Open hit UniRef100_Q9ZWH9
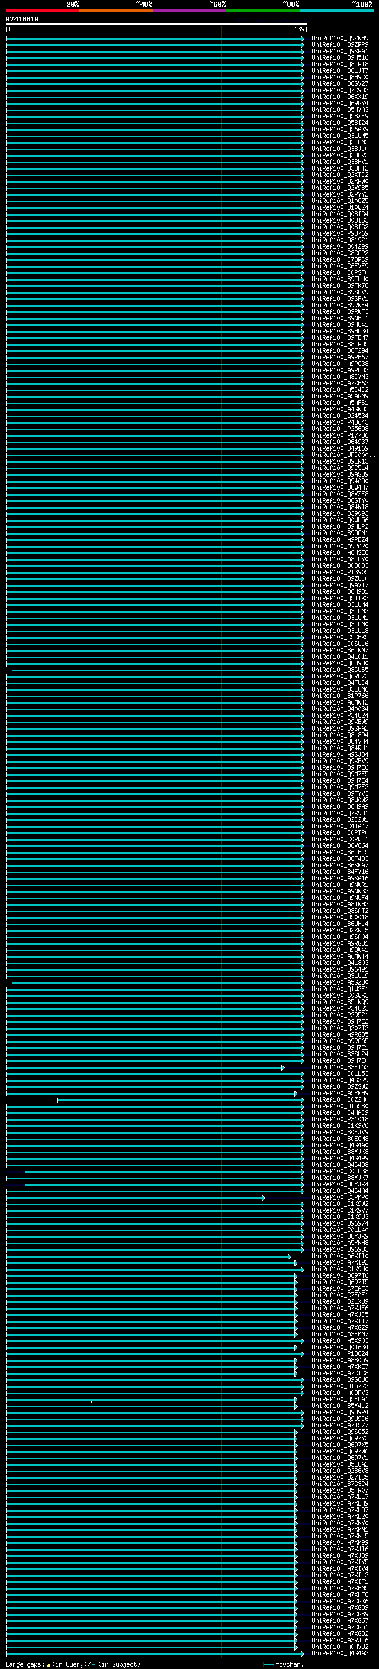Image resolution: width=379 pixels, height=1669 pixels. pos(340,39)
